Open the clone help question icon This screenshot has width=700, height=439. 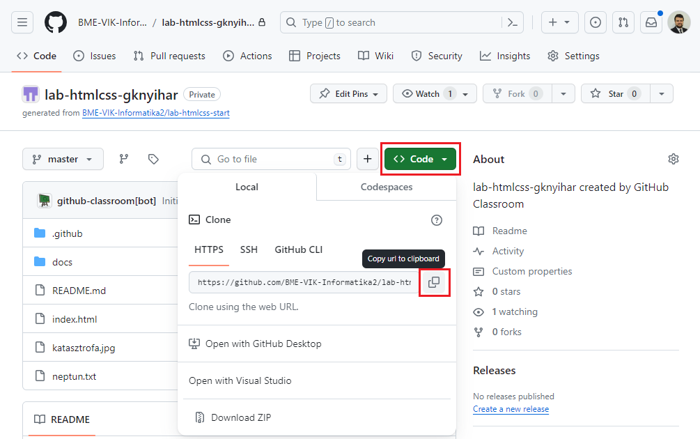(x=437, y=220)
